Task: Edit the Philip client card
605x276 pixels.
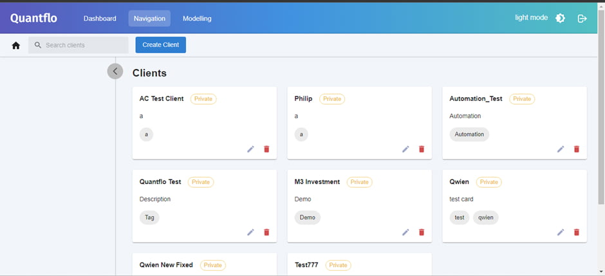Action: [x=405, y=149]
